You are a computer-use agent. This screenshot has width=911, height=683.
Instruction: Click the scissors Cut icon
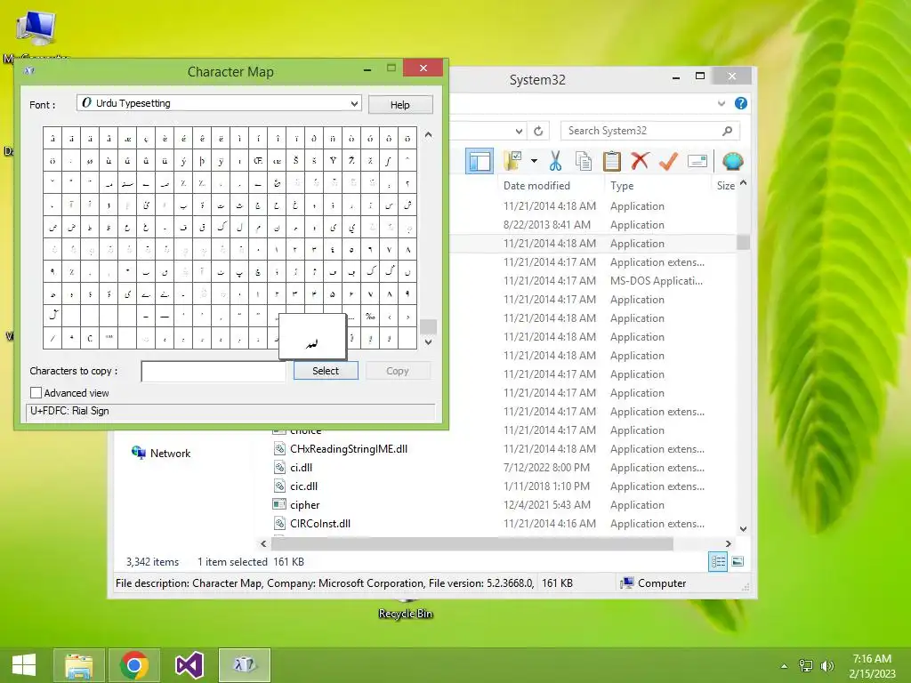(x=555, y=161)
